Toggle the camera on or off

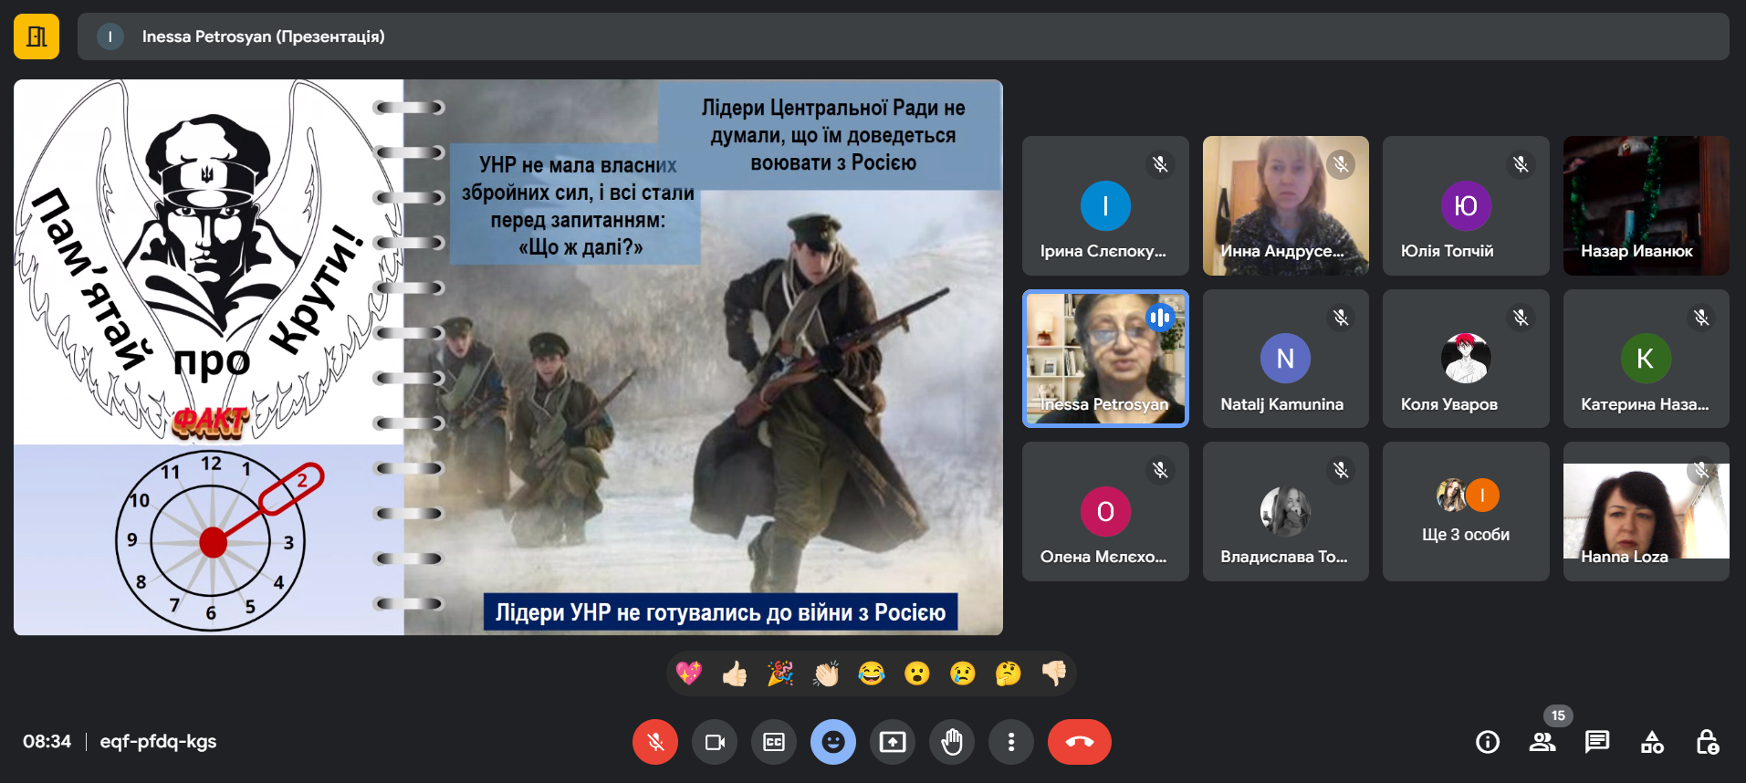(714, 742)
